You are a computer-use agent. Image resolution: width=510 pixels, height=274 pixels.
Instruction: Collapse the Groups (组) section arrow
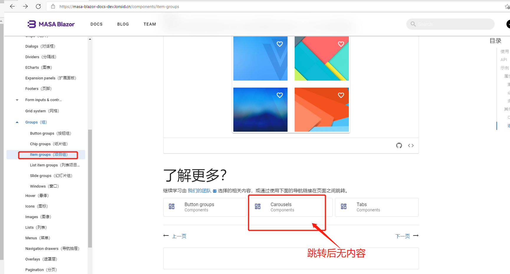[17, 122]
